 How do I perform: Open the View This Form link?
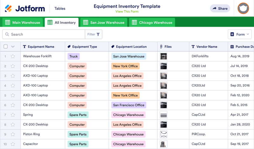(x=127, y=12)
